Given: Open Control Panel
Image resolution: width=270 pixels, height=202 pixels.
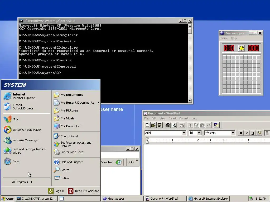Looking at the screenshot, I should pos(76,136).
